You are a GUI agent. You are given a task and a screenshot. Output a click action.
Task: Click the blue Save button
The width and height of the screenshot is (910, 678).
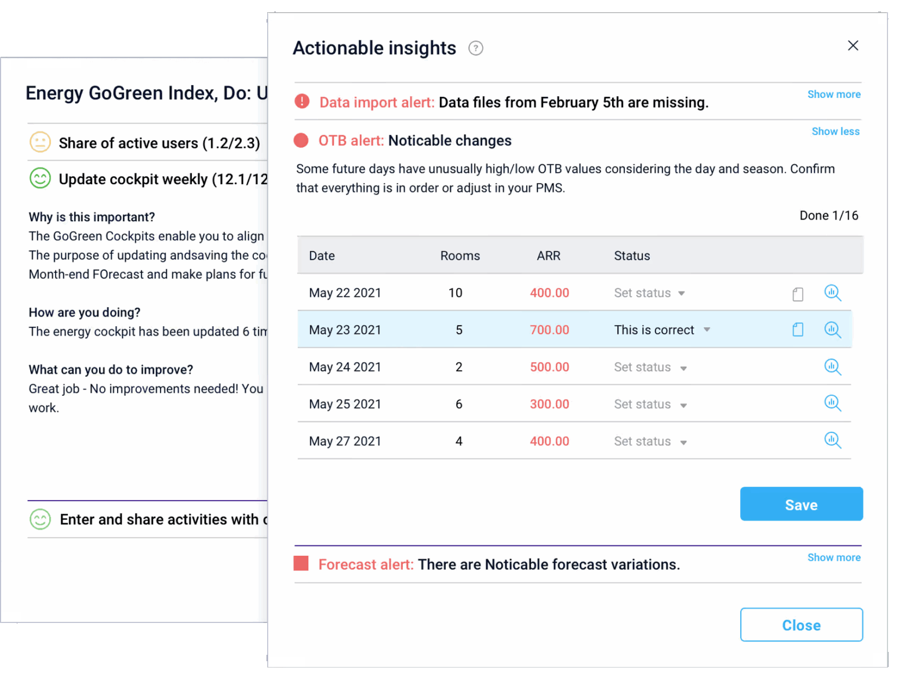[801, 504]
